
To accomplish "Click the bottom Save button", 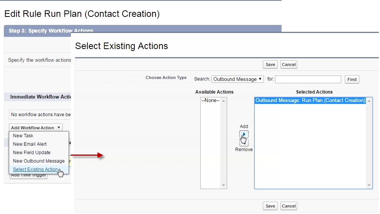I will [270, 206].
